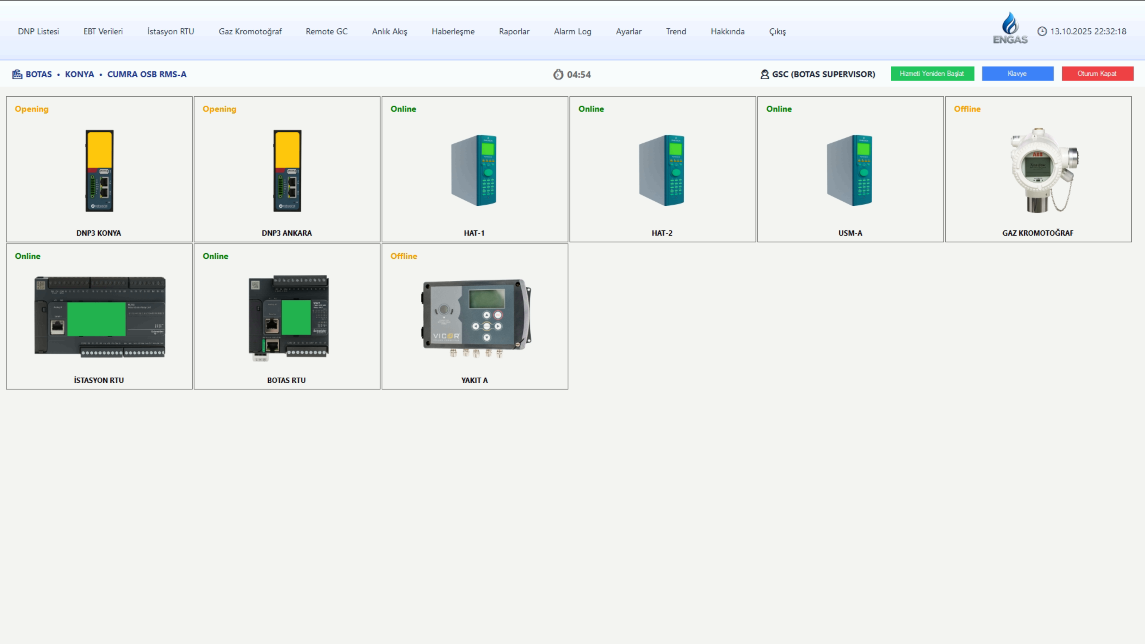Open the DNP Listesi menu

coord(38,32)
